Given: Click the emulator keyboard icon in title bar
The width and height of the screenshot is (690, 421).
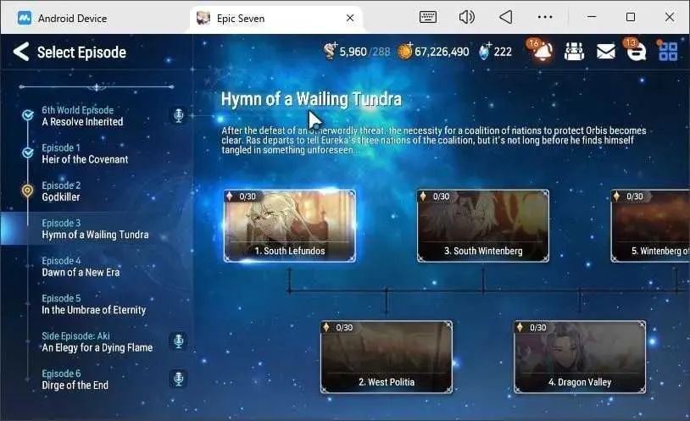Looking at the screenshot, I should point(428,17).
